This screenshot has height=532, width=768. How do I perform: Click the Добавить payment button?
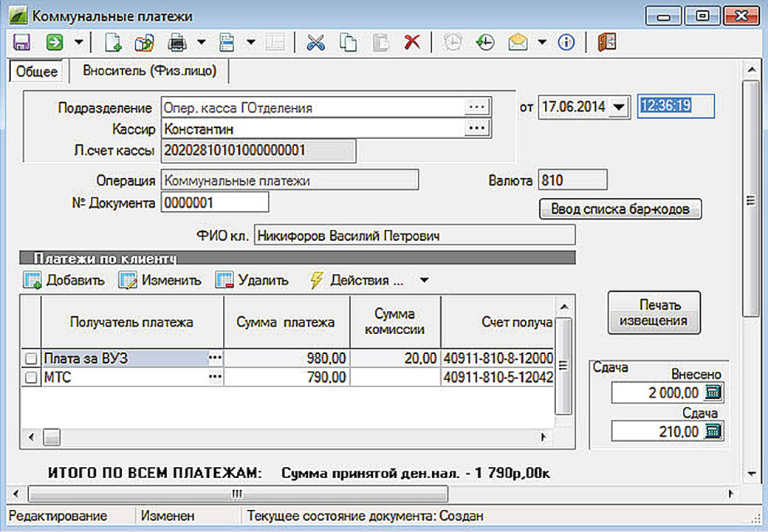coord(65,281)
